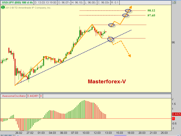Click the 06.03 date on time axis
181x136 pixels.
point(63,133)
